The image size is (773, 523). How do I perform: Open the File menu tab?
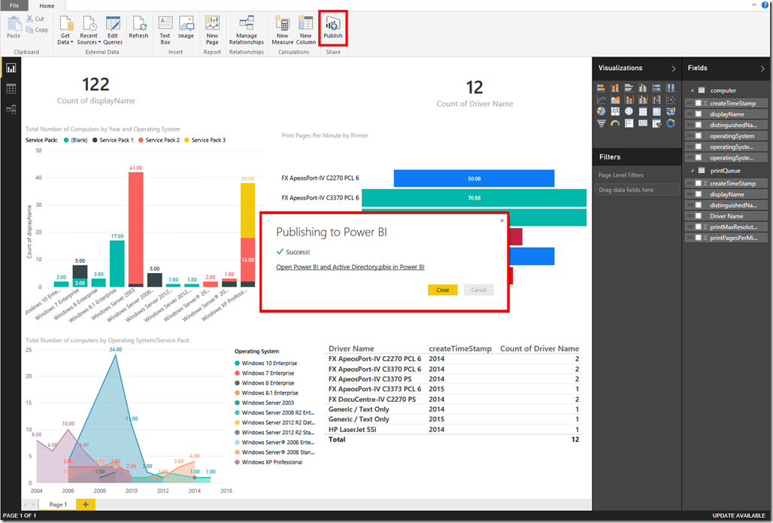[x=14, y=5]
